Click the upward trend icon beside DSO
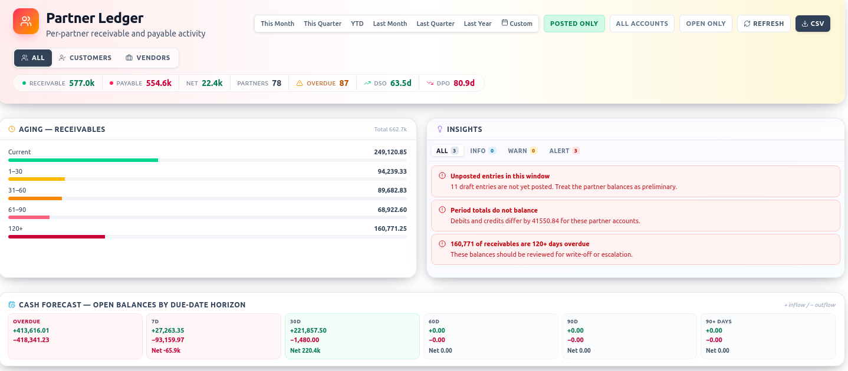This screenshot has width=848, height=371. click(367, 83)
